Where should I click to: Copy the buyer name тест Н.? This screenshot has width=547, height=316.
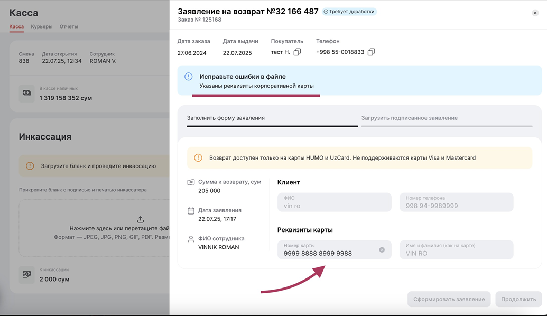pos(297,52)
